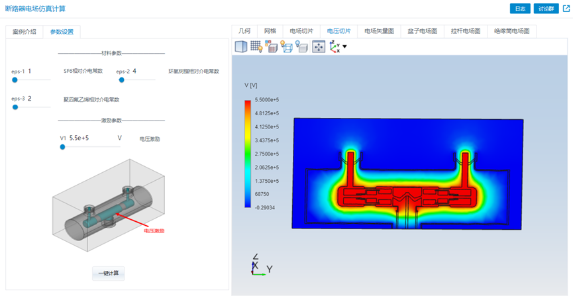The width and height of the screenshot is (573, 300).
Task: Toggle solid gray cube lightbulb icon
Action: pos(301,47)
